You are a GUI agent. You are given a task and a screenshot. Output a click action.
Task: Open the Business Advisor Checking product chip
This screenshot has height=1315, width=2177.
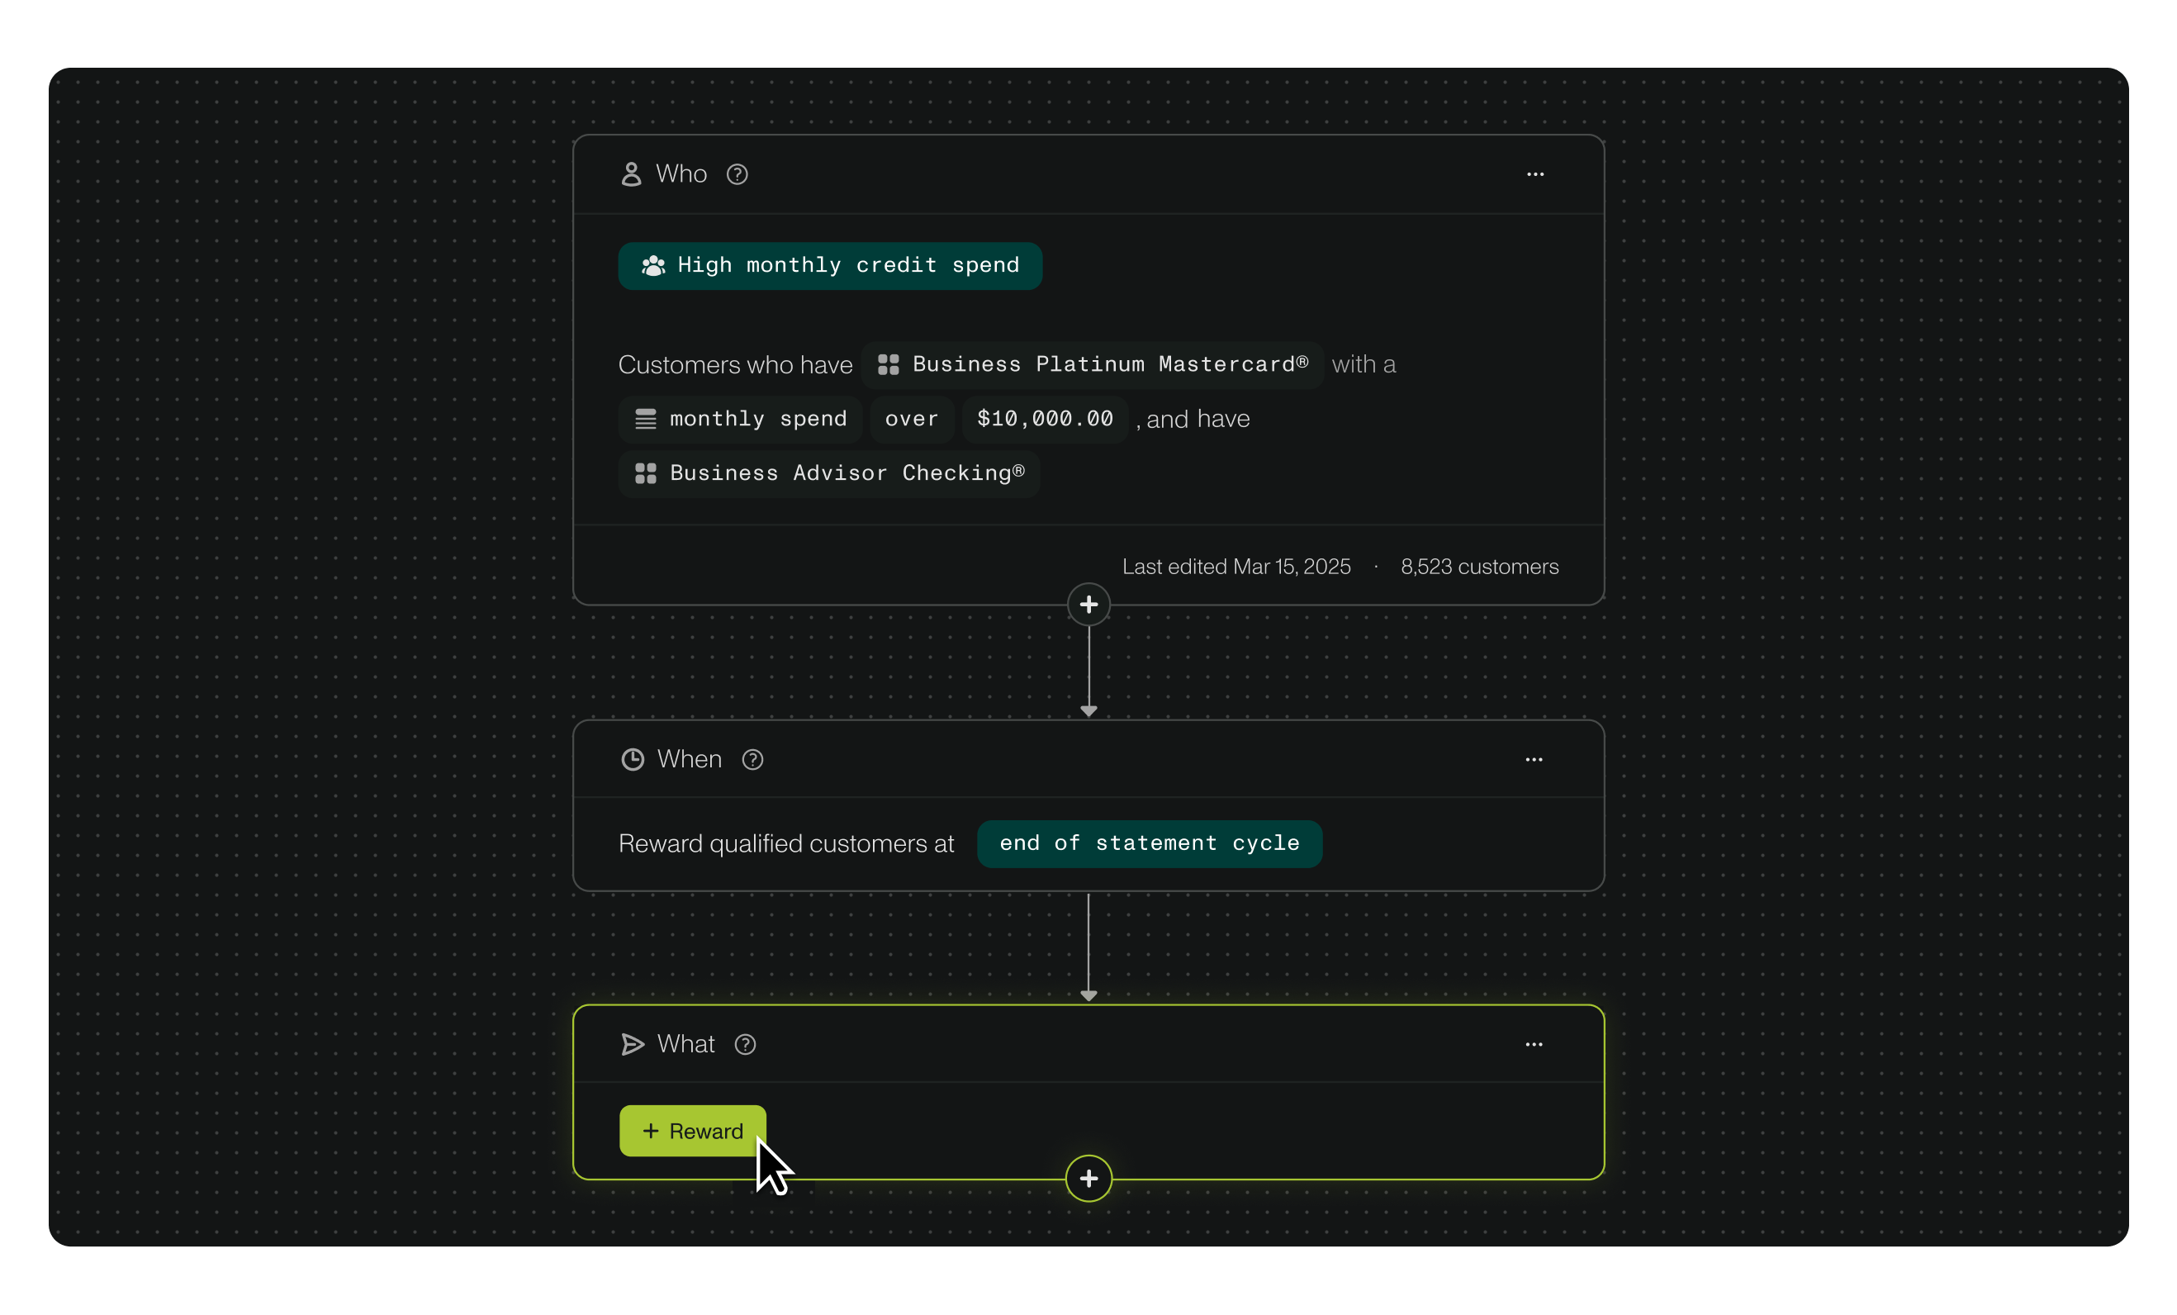pyautogui.click(x=828, y=473)
